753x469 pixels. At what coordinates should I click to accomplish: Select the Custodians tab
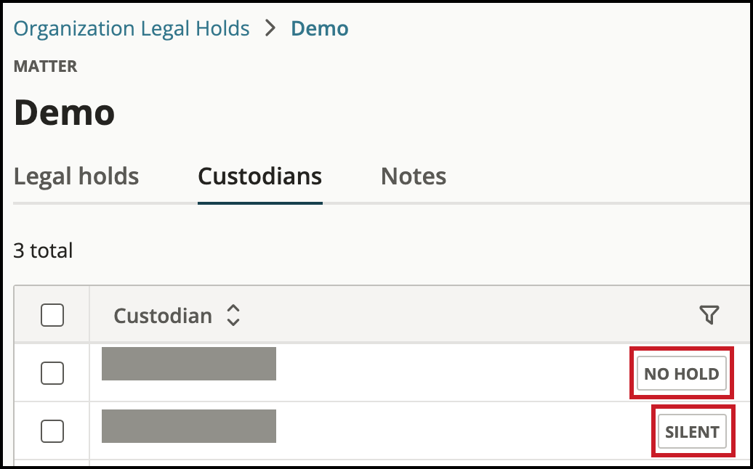[259, 176]
